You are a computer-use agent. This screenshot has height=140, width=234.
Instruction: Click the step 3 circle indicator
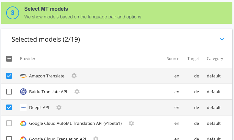(x=13, y=13)
